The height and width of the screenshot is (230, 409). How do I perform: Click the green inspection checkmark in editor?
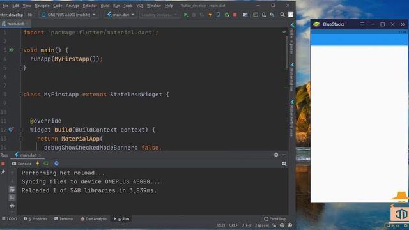click(284, 32)
